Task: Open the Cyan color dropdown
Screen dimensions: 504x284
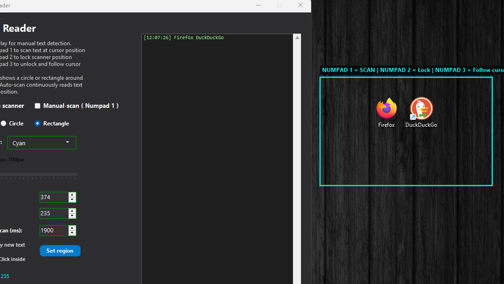Action: [42, 143]
